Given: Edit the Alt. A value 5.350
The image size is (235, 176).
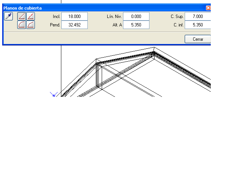Looking at the screenshot, I should tap(136, 25).
